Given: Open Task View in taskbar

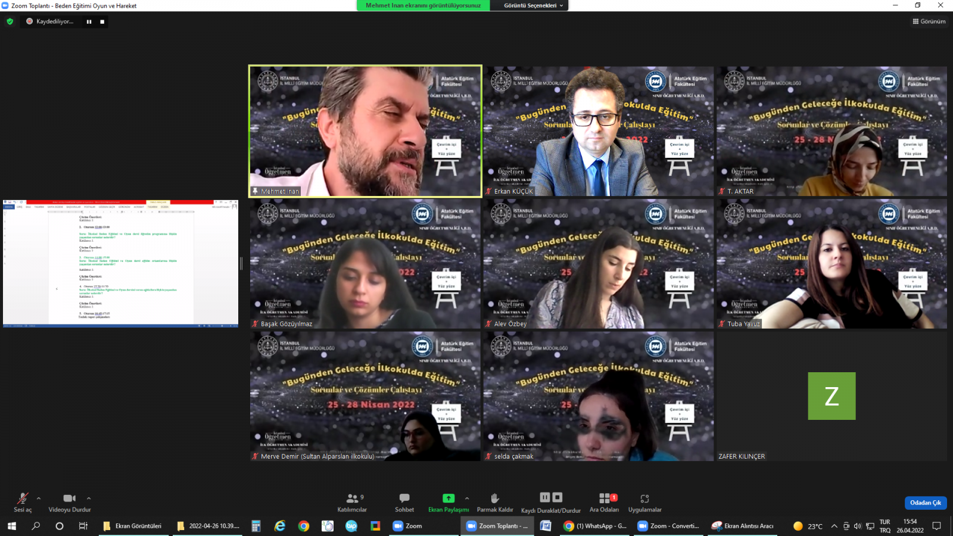Looking at the screenshot, I should [83, 526].
